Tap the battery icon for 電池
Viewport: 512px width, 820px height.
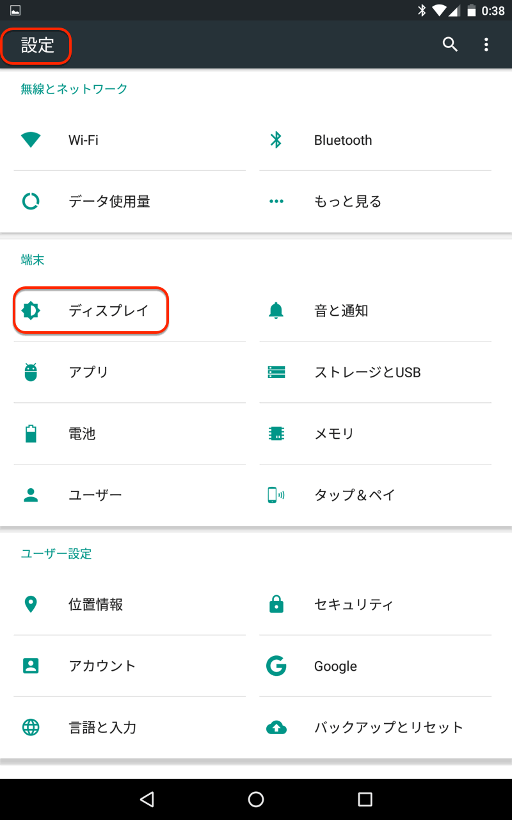pyautogui.click(x=31, y=434)
